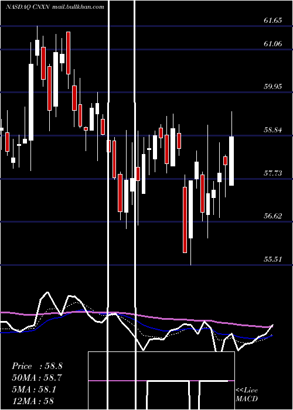Click the 55.51 price level label
This screenshot has height=410, width=293.
[273, 259]
